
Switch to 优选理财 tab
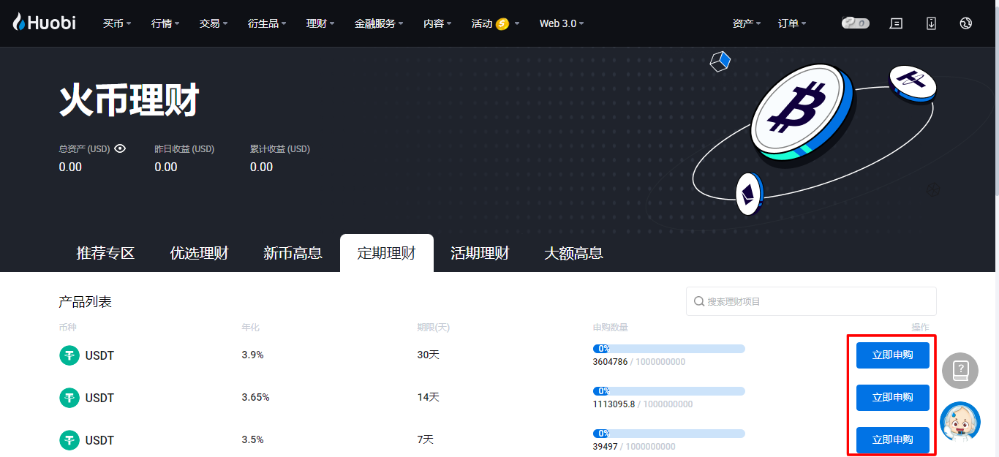(x=200, y=253)
